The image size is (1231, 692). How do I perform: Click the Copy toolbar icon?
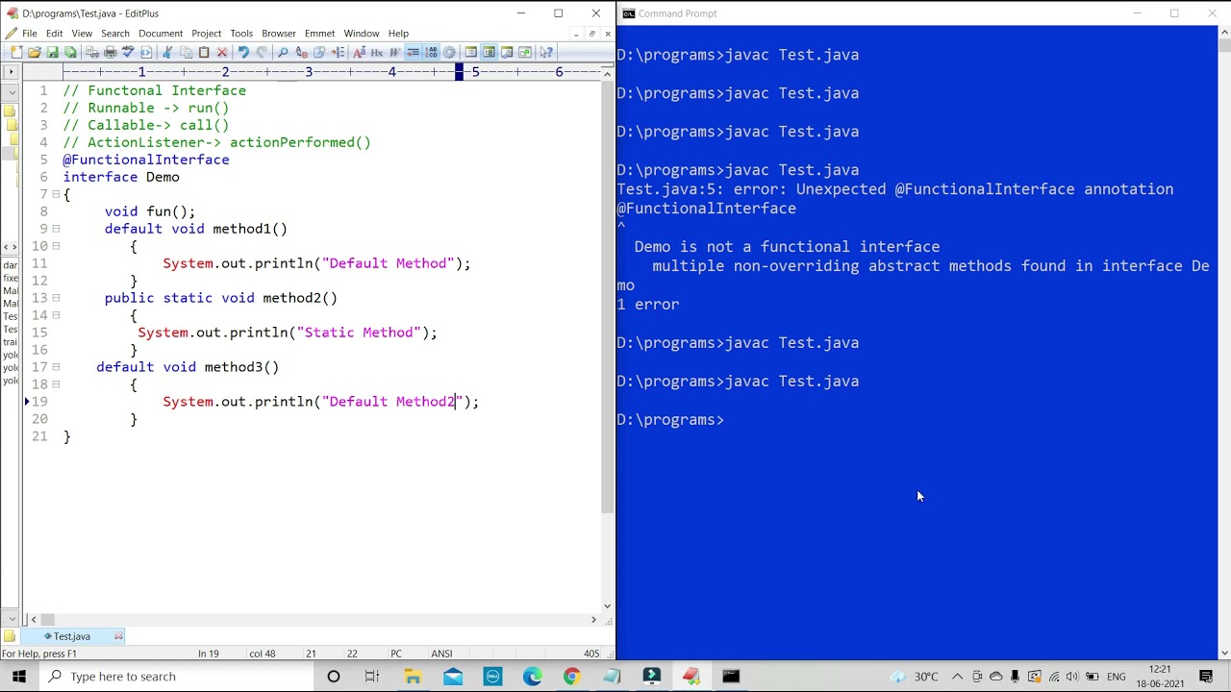(186, 52)
